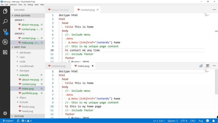The width and height of the screenshot is (218, 123).
Task: Open contact.pug under GROUP 2
Action: coord(28,38)
